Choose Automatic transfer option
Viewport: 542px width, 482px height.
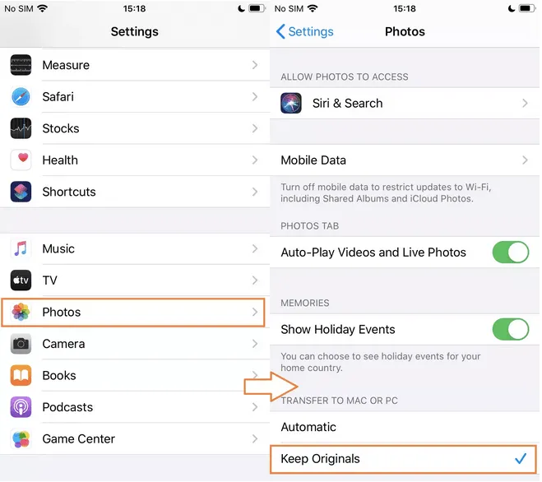[x=405, y=427]
